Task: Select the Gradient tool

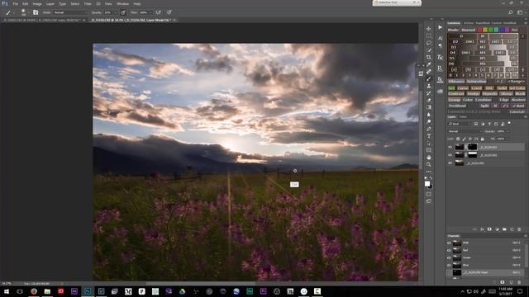Action: 428,107
